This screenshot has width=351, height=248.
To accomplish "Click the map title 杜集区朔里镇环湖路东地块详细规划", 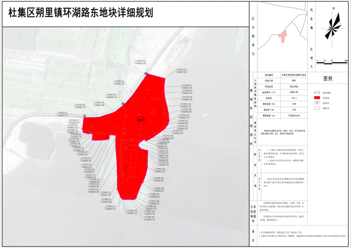I will click(81, 13).
